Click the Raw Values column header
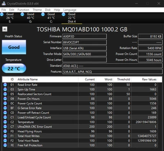This screenshot has height=151, width=164. [x=145, y=79]
